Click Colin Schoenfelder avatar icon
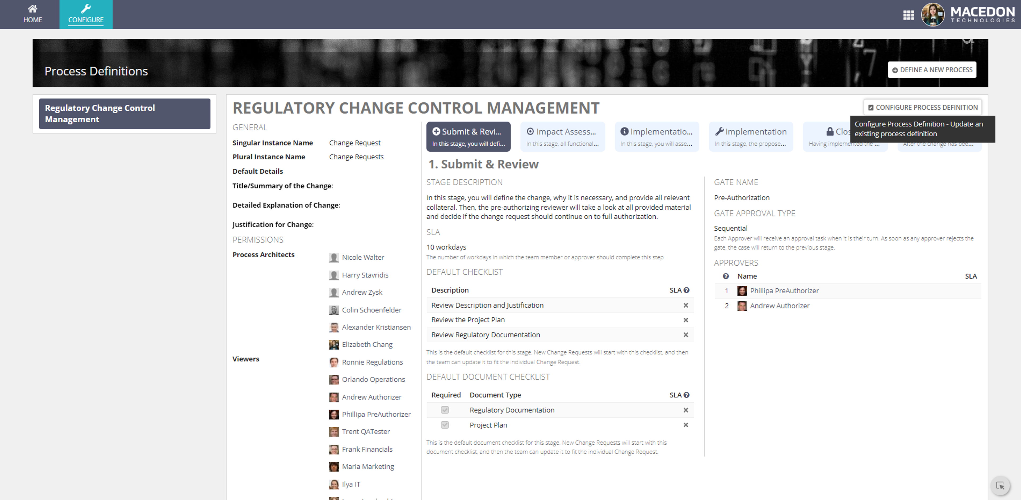The image size is (1021, 500). coord(334,310)
